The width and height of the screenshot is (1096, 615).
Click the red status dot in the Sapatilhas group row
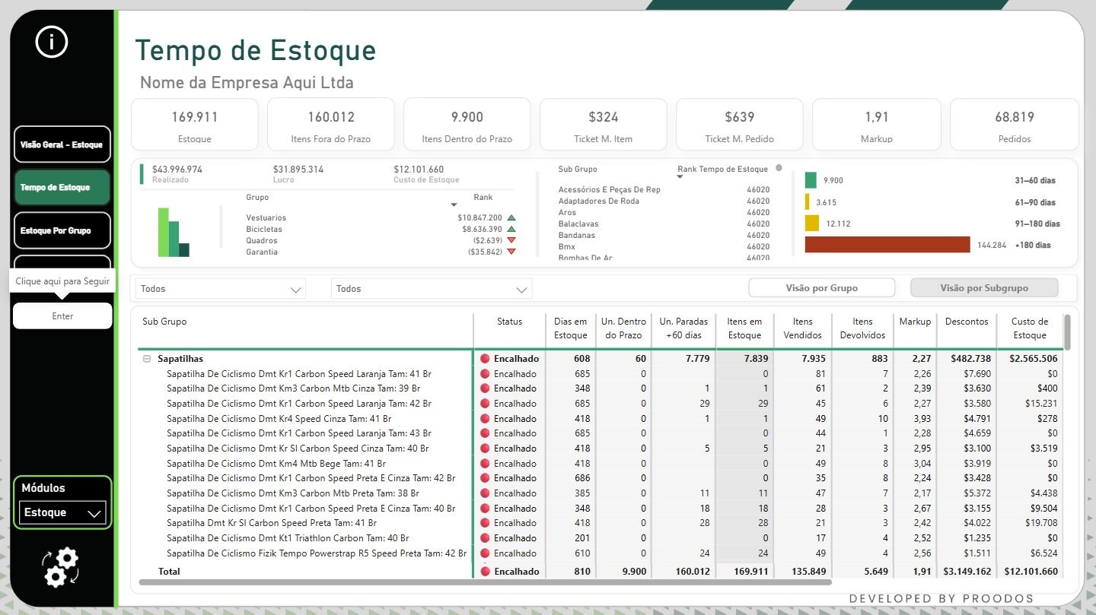click(485, 359)
